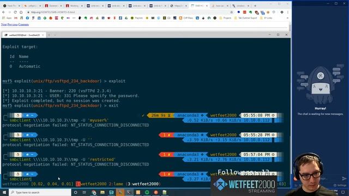Focus the Chrome address bar
The width and height of the screenshot is (349, 196).
pos(129,12)
